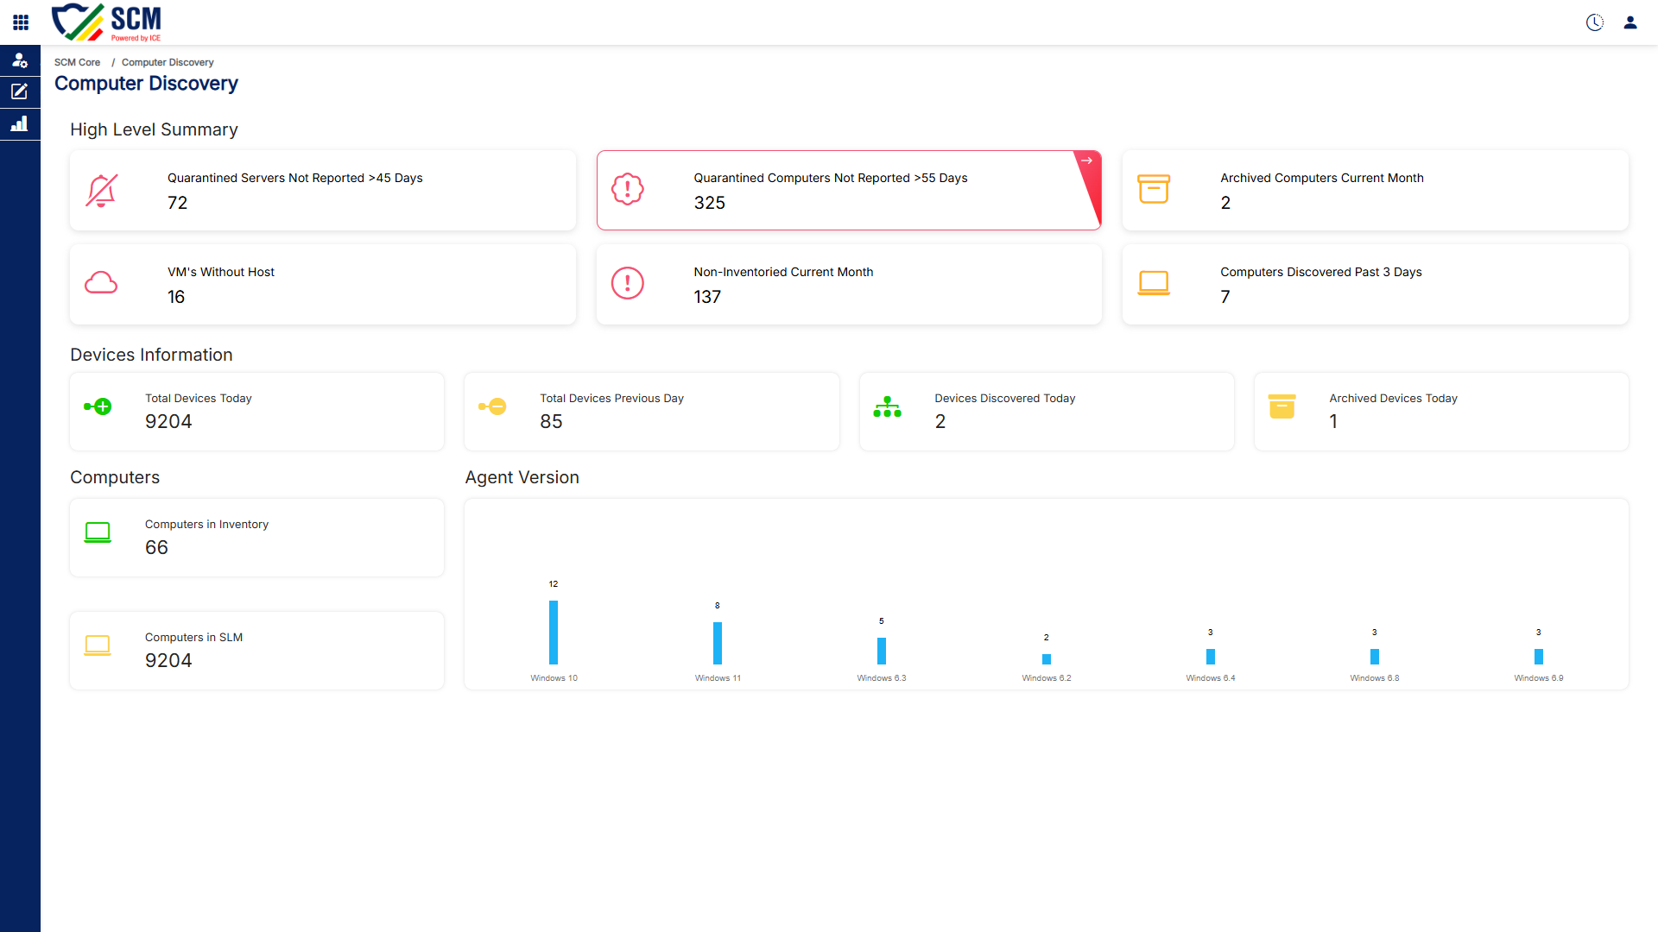Image resolution: width=1658 pixels, height=932 pixels.
Task: Click the arrow on Quarantined Computers card
Action: pos(1087,161)
